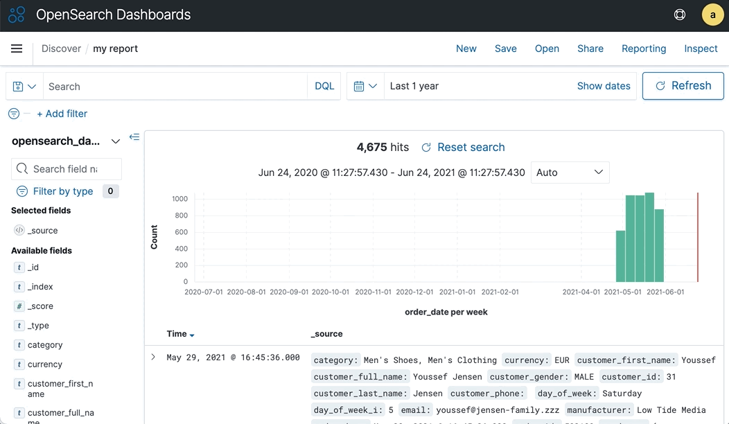
Task: Click the Time column header
Action: click(x=177, y=334)
